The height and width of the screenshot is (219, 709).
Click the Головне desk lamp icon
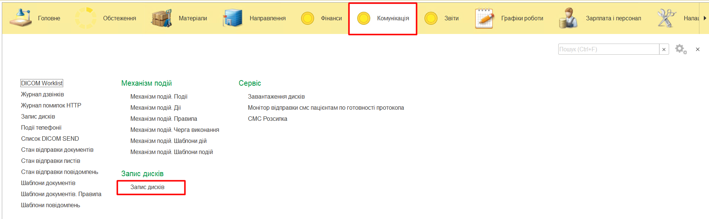click(21, 18)
